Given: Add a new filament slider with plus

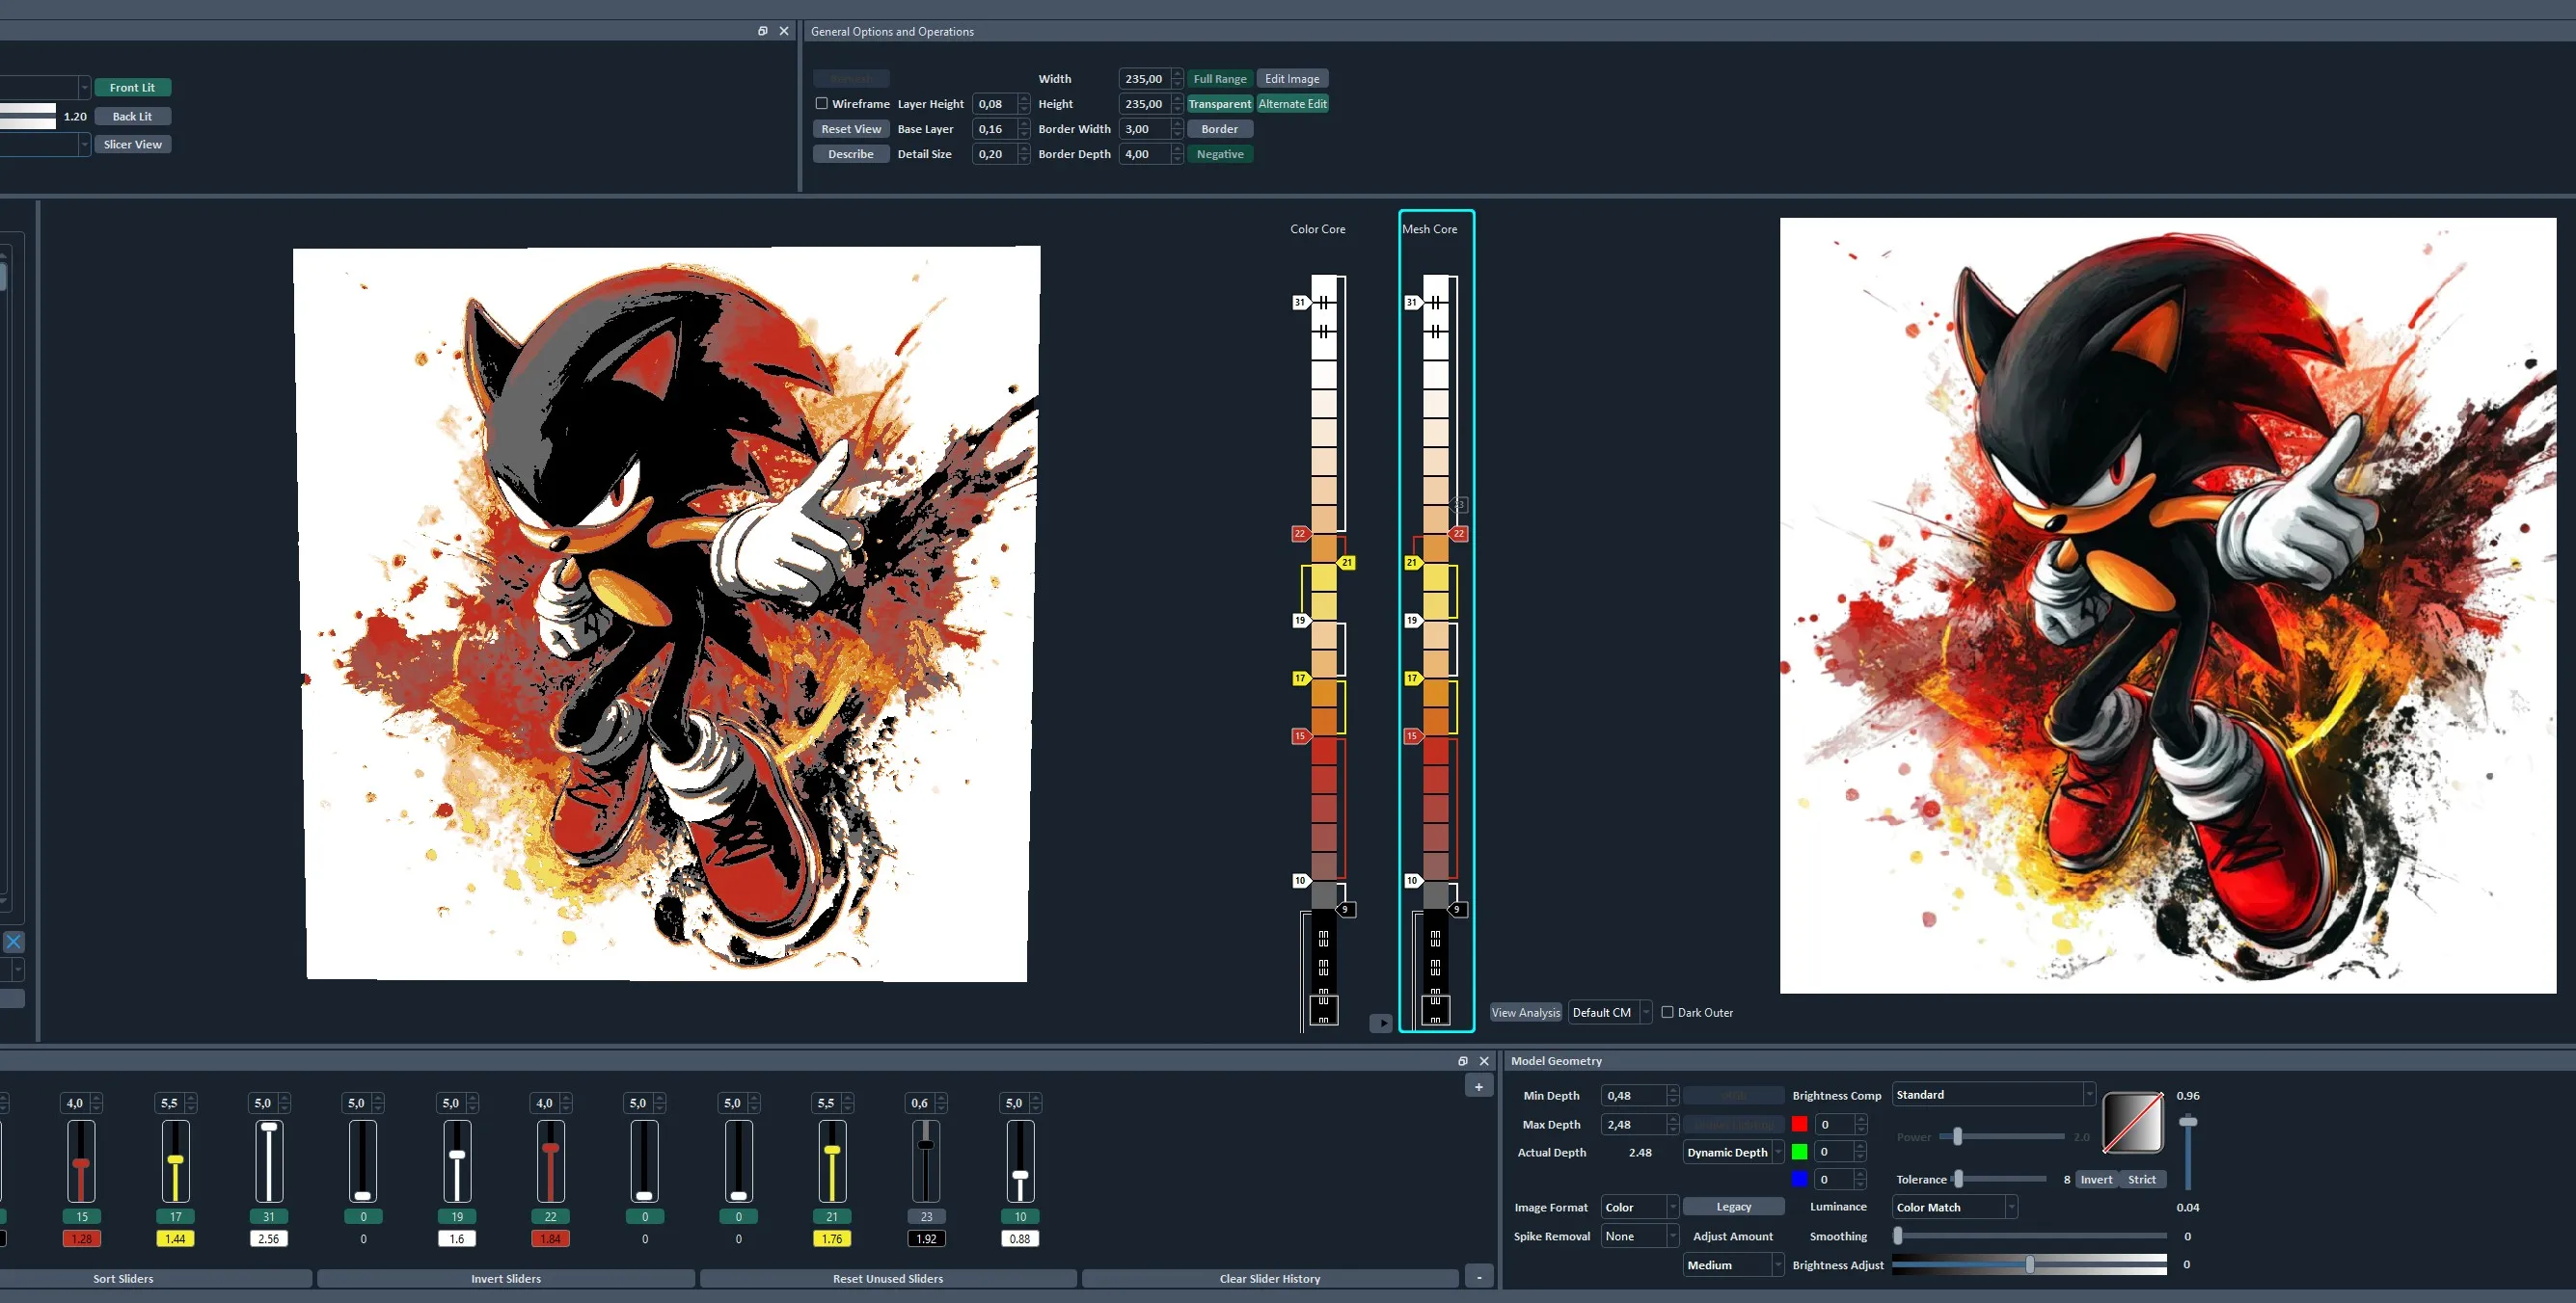Looking at the screenshot, I should (1478, 1086).
